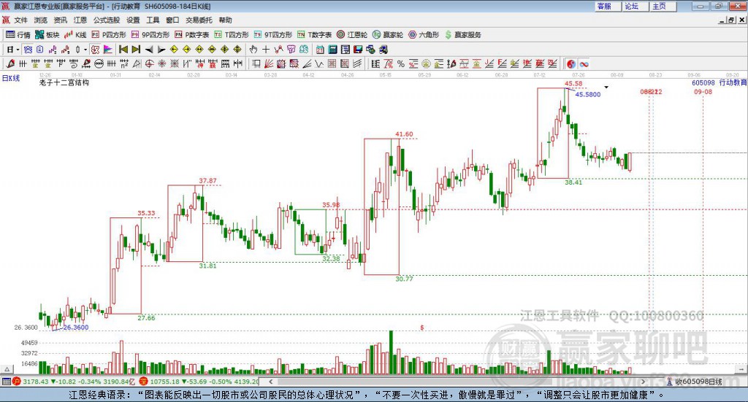748x402 pixels.
Task: Open the 9T四方形 tool
Action: coord(273,35)
